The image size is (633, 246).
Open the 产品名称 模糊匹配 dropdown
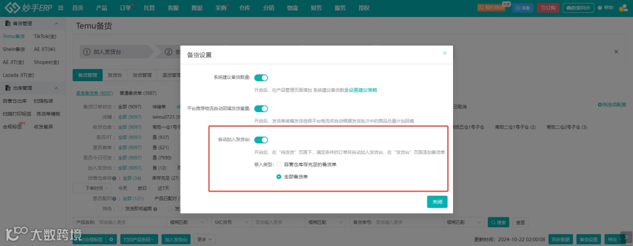[187, 222]
